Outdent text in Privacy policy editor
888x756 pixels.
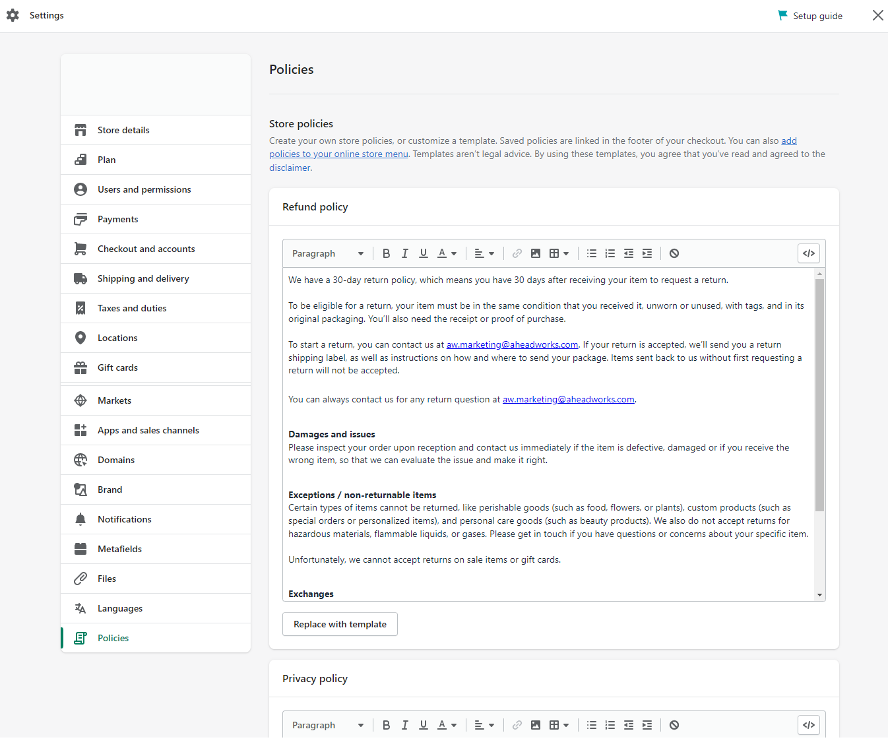coord(629,725)
